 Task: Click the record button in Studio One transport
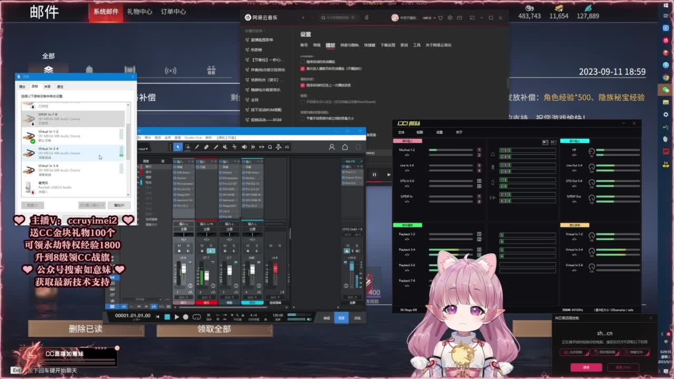185,317
